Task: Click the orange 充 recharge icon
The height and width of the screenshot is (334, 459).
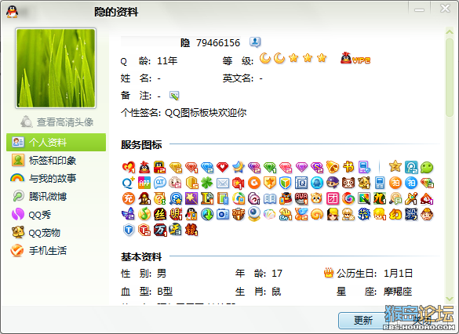Action: pyautogui.click(x=128, y=199)
